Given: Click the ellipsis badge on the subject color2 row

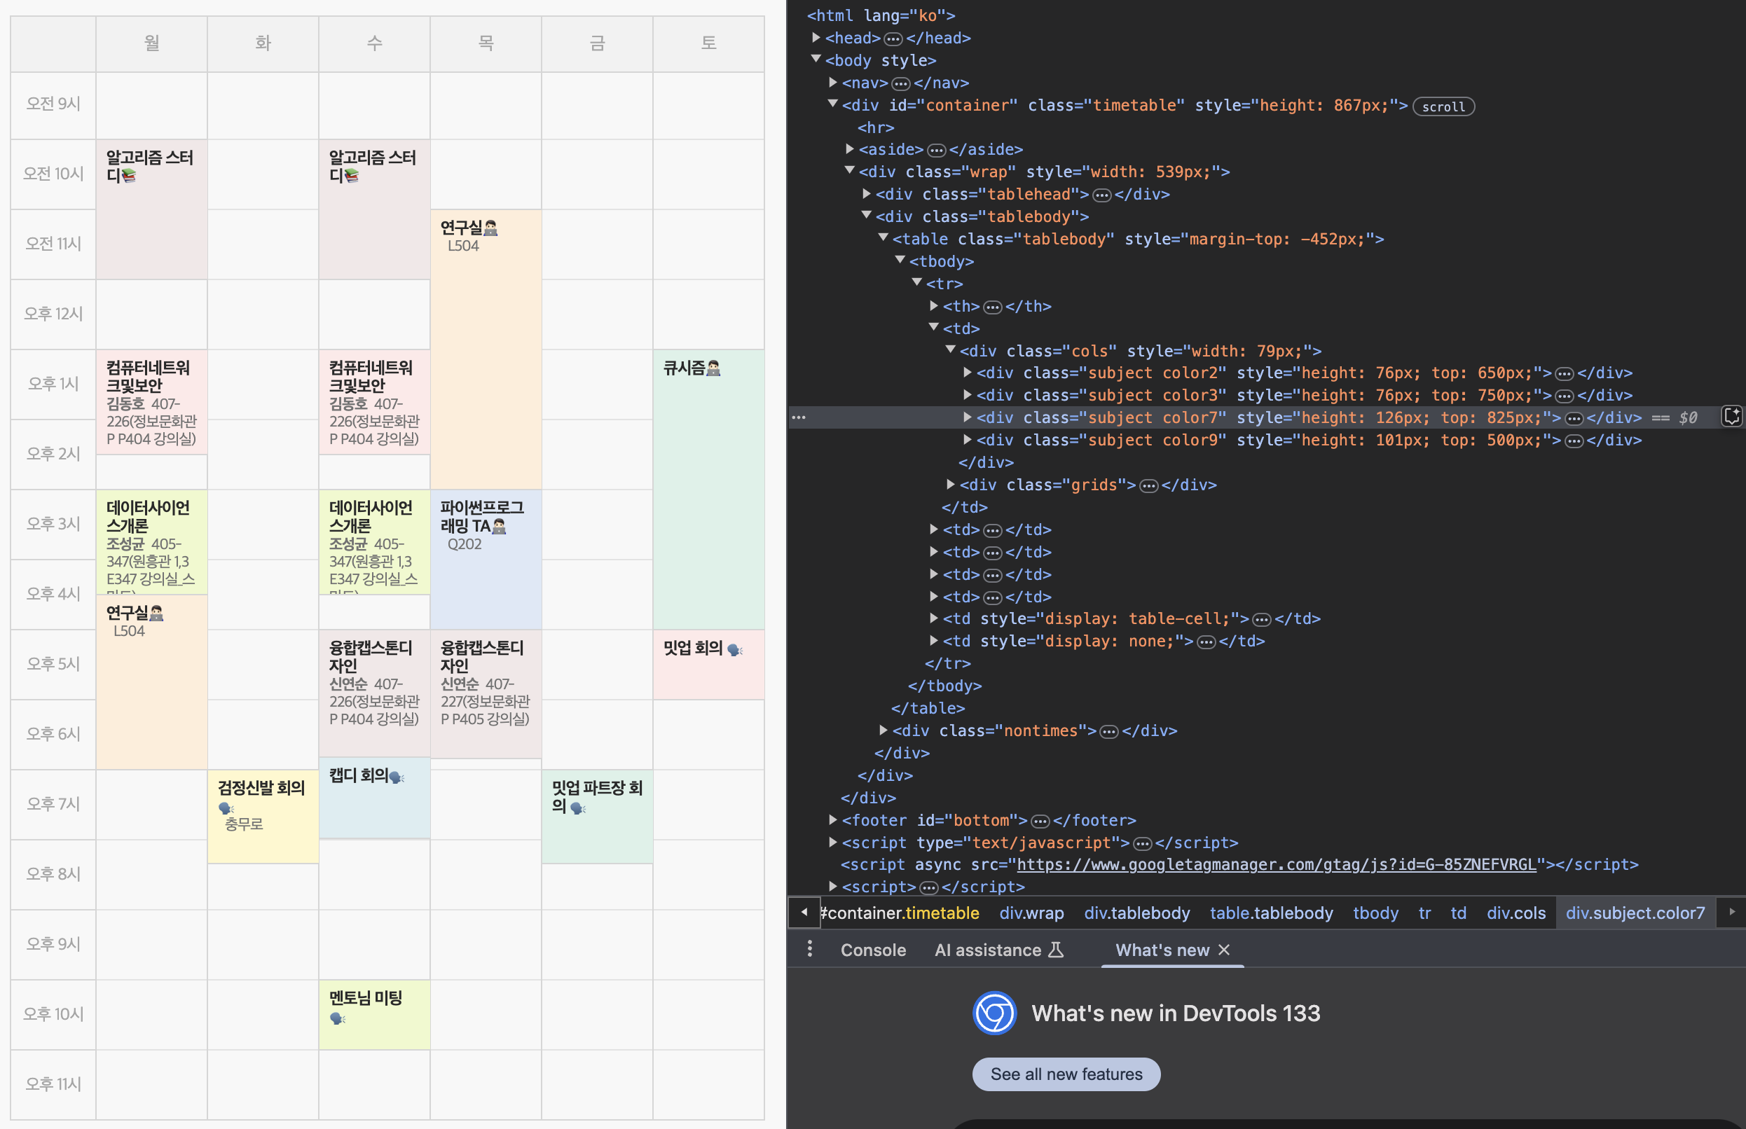Looking at the screenshot, I should pyautogui.click(x=1564, y=374).
